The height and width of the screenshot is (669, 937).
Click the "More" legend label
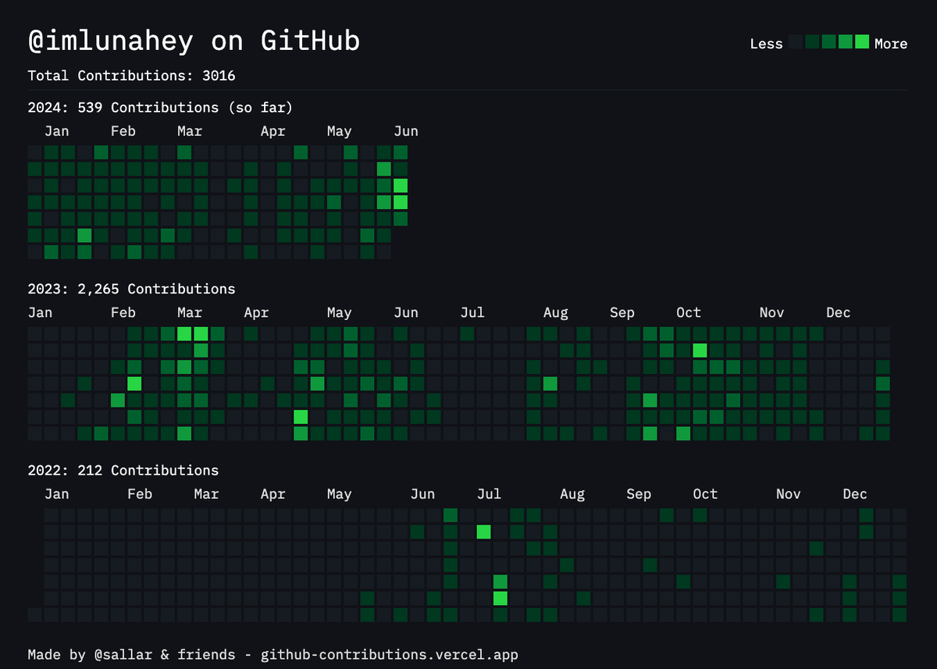pos(891,44)
